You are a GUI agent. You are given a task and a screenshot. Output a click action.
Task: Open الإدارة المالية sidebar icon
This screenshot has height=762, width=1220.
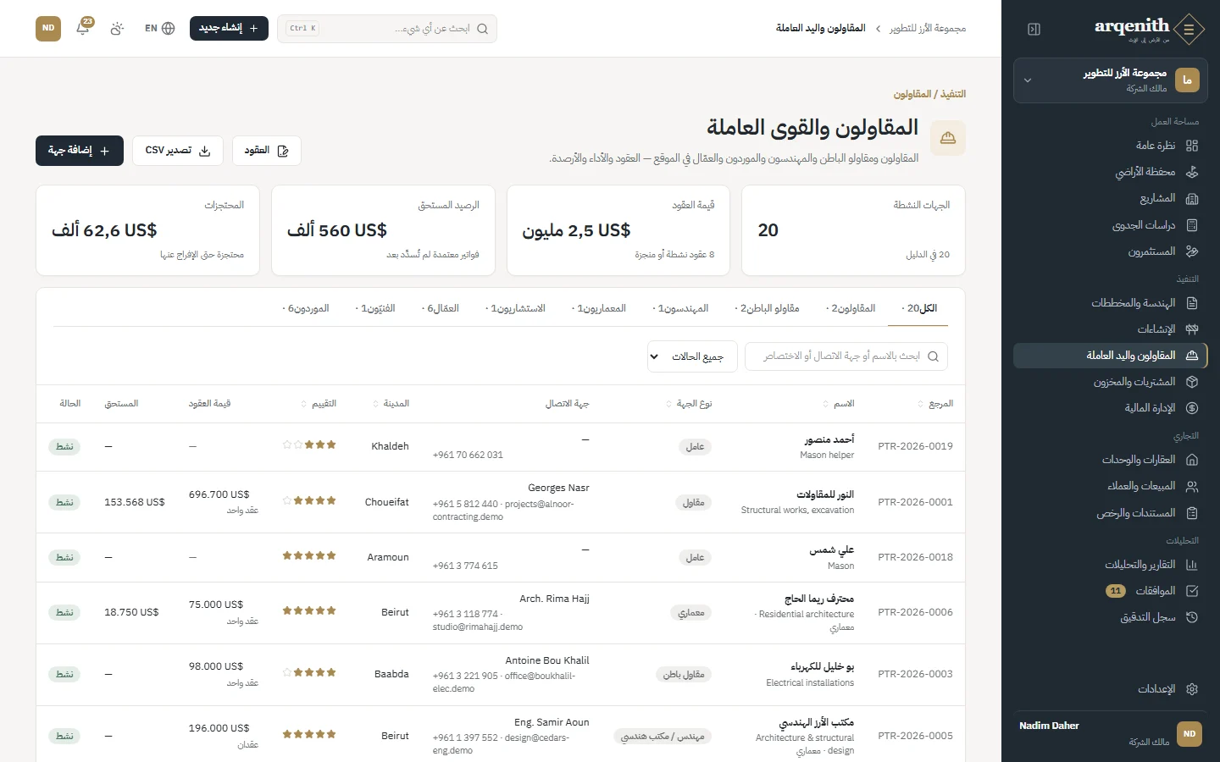click(1192, 408)
